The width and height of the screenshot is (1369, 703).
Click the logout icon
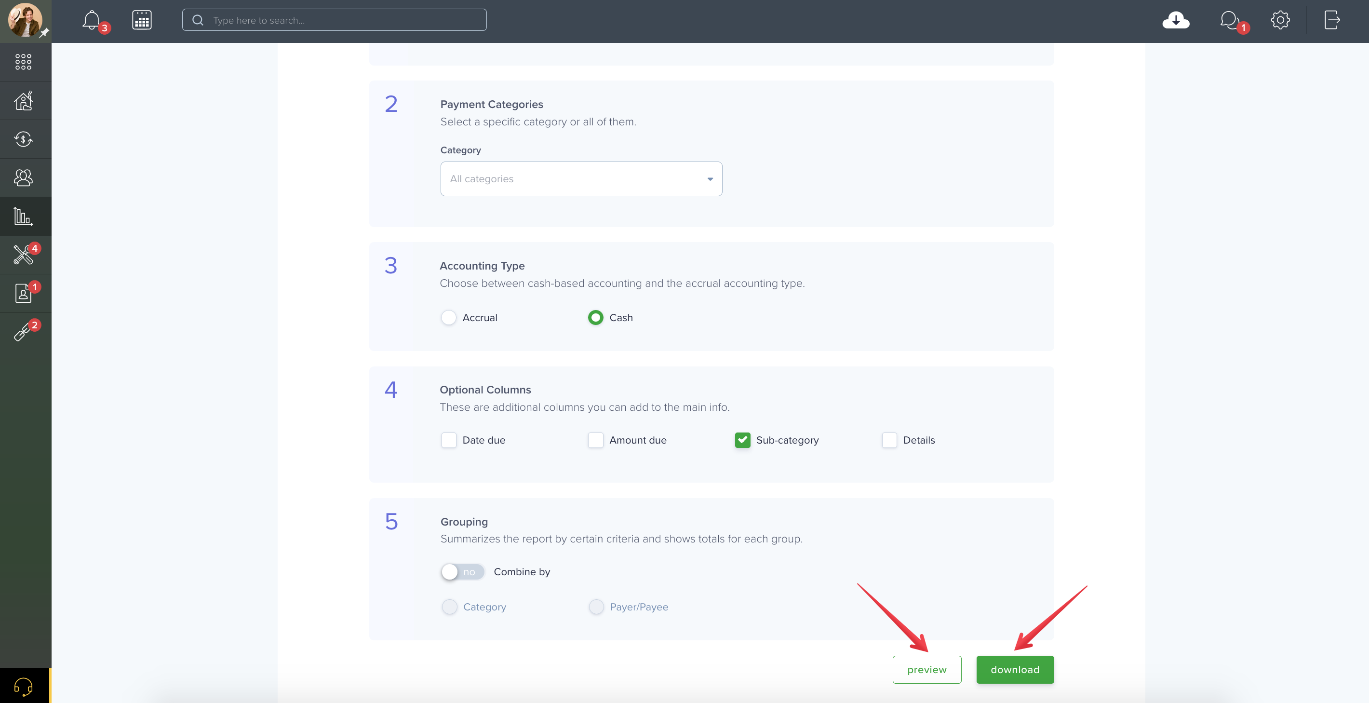tap(1332, 20)
